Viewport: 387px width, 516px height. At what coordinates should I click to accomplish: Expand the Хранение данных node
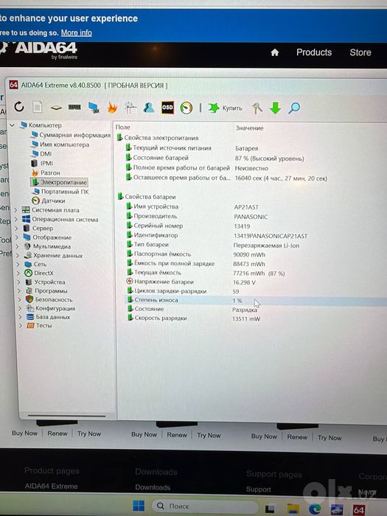(x=18, y=255)
